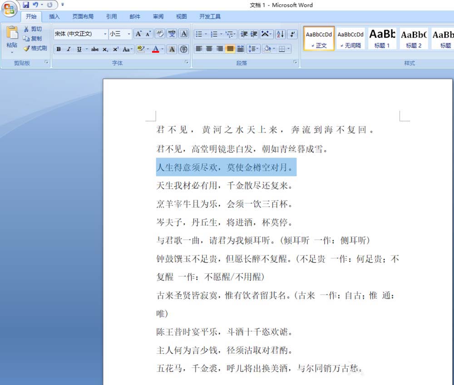The height and width of the screenshot is (385, 454).
Task: Apply the 标题 1 style
Action: [x=382, y=39]
